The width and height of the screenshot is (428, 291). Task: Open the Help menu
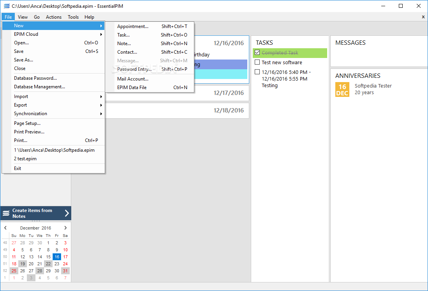89,17
